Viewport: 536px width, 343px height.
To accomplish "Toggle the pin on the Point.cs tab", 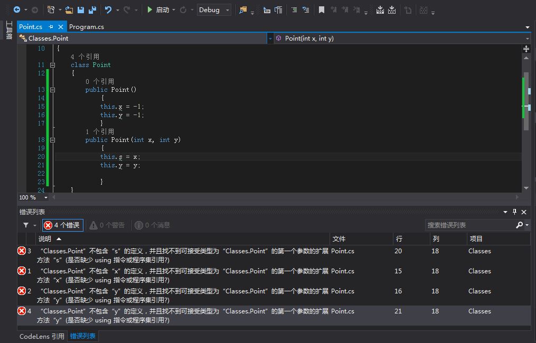I will click(x=51, y=26).
